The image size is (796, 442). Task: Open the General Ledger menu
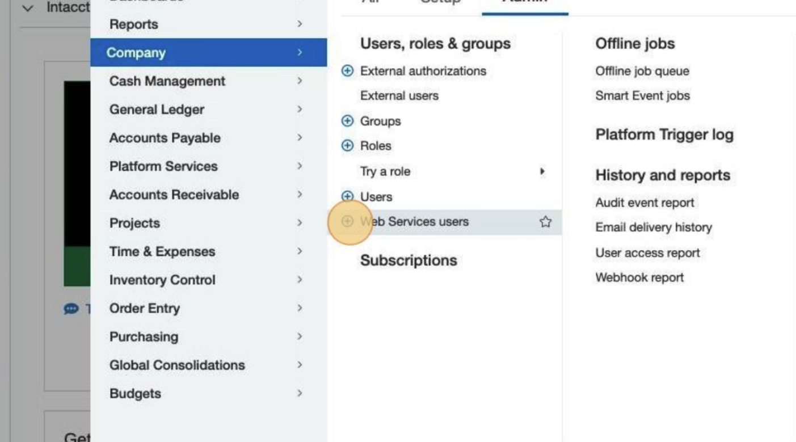click(157, 110)
